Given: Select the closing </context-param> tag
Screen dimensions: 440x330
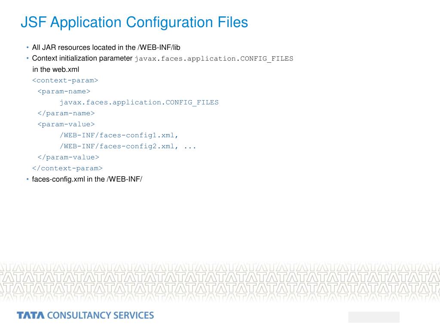Looking at the screenshot, I should point(67,168).
